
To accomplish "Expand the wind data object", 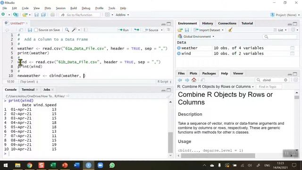I will pos(179,53).
